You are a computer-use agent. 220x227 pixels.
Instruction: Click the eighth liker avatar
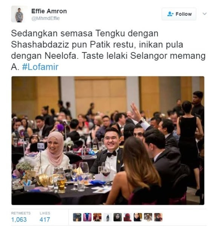(148, 217)
